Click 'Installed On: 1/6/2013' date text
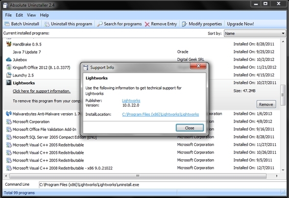This screenshot has width=289, height=198. [253, 114]
